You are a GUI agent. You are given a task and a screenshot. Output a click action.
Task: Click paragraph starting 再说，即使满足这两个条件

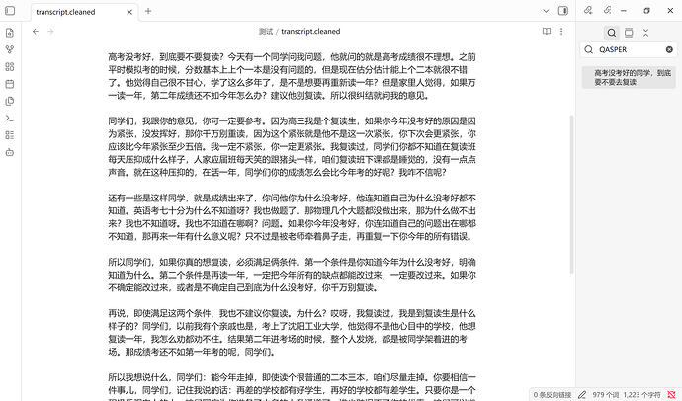(x=292, y=333)
